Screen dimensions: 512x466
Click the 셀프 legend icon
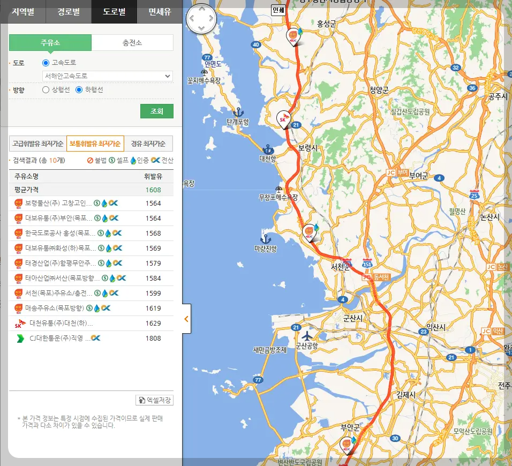pyautogui.click(x=112, y=160)
